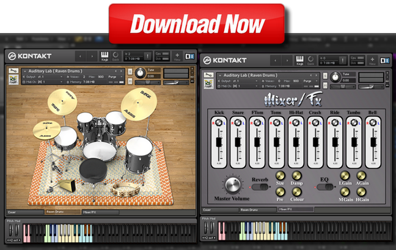Click the panic exclamation button in Mixer/Fx window
Image resolution: width=396 pixels, height=250 pixels.
point(343,61)
